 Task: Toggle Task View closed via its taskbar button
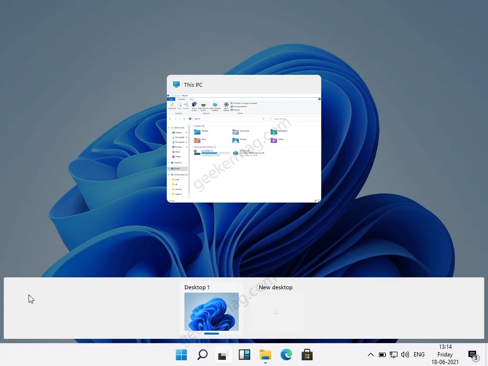pos(223,355)
